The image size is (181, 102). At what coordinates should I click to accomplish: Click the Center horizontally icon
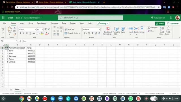(58, 31)
